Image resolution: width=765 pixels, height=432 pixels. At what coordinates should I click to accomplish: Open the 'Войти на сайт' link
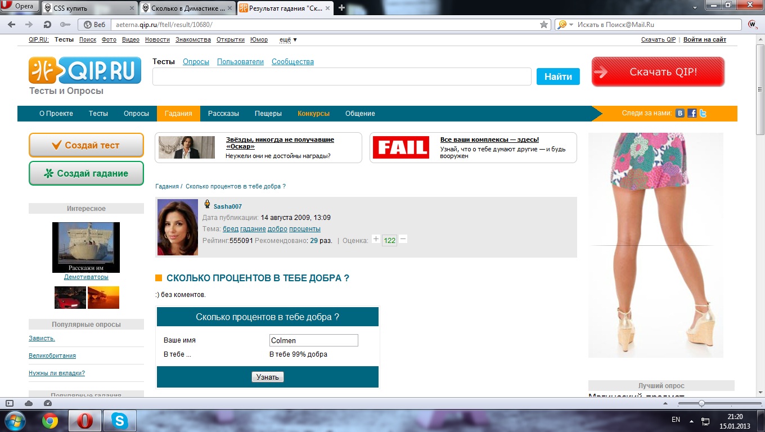tap(705, 39)
